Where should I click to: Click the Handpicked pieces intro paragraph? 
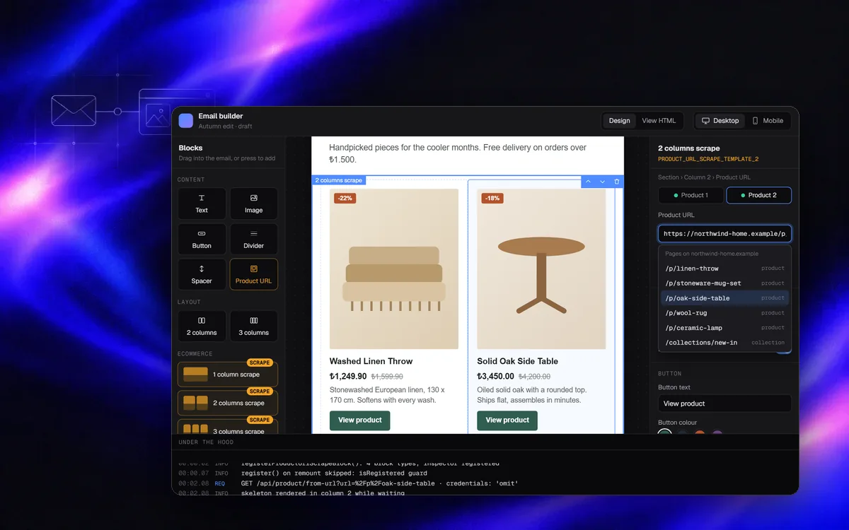pos(458,153)
